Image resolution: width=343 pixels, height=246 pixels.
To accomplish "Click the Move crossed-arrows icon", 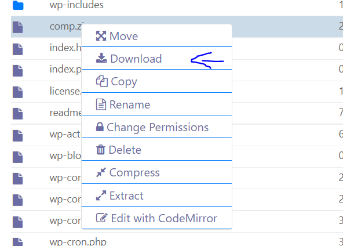I will coord(101,36).
